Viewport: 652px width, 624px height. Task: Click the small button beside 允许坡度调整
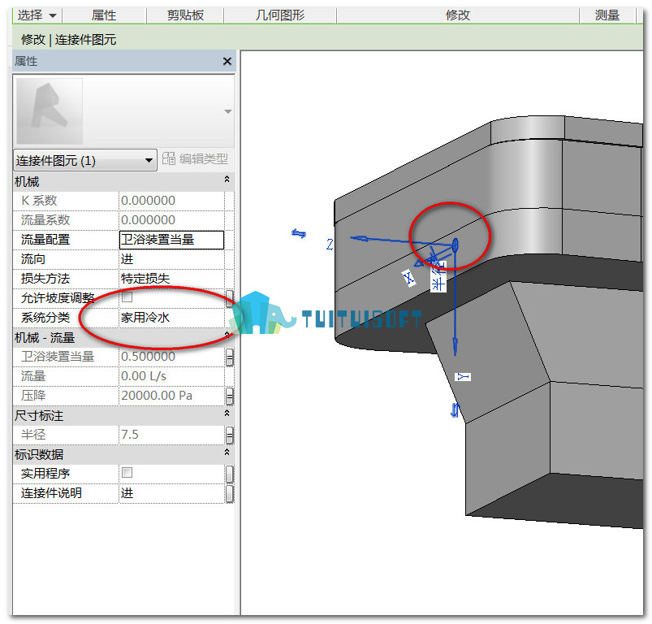[229, 298]
